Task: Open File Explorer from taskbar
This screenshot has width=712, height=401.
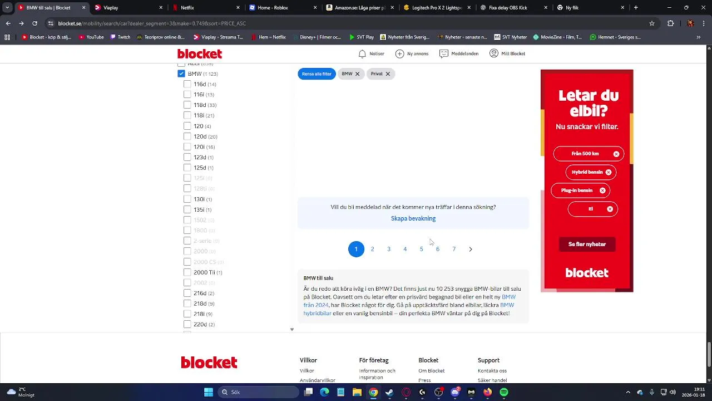Action: coord(357,392)
